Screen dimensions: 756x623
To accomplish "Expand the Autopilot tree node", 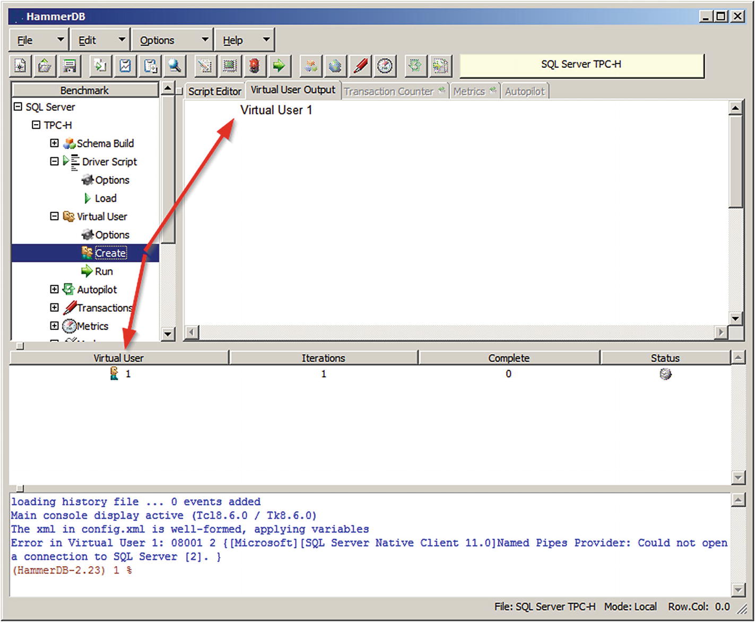I will point(54,289).
